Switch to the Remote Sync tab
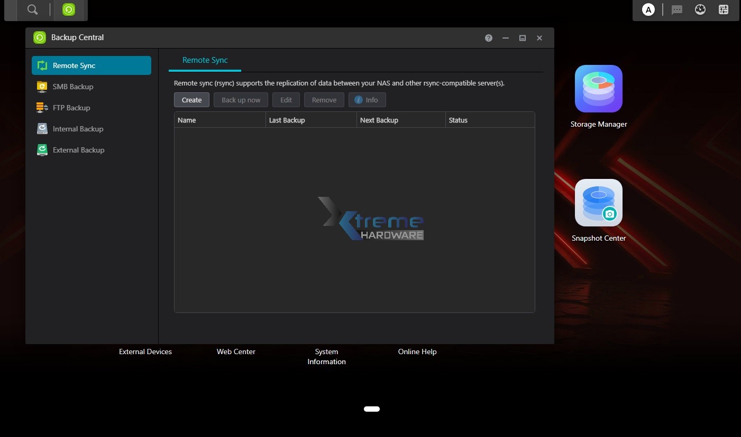 point(205,60)
